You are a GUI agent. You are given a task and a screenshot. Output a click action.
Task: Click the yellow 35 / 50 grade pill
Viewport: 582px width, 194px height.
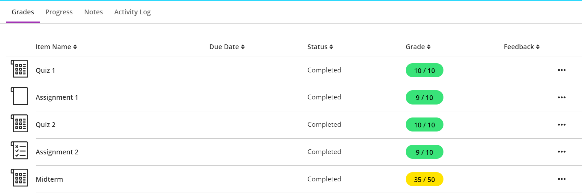(x=424, y=179)
